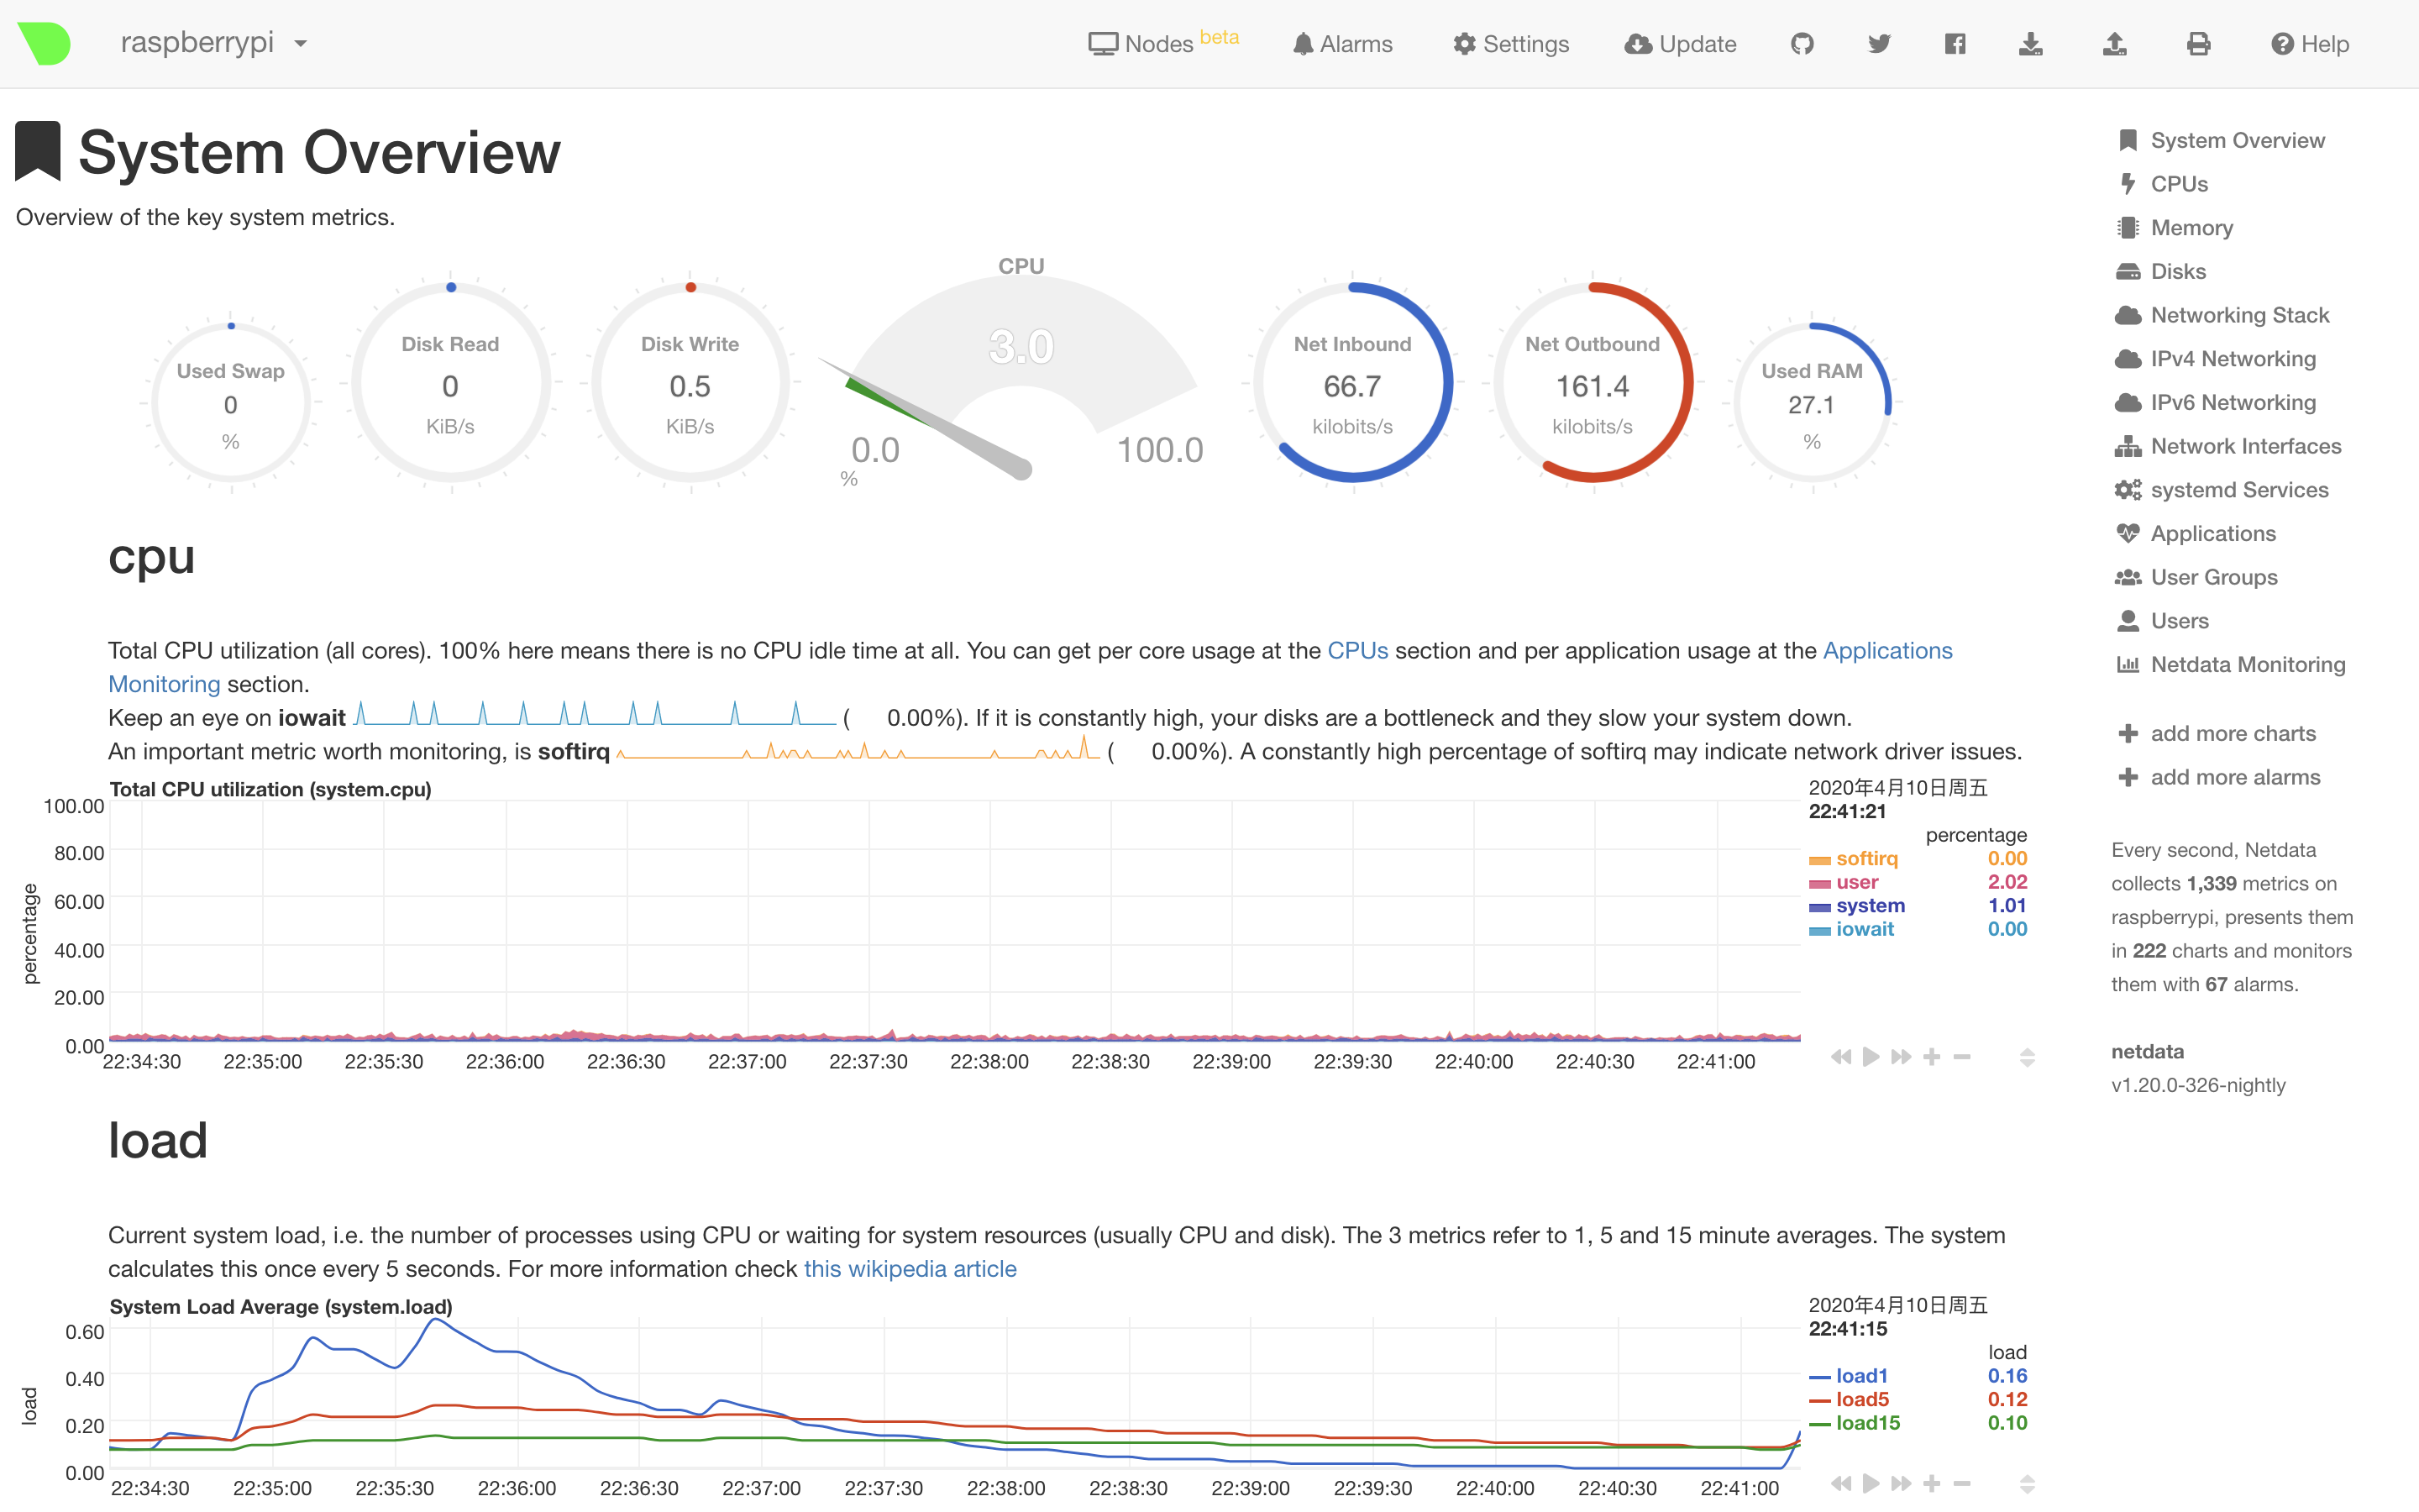Click the Used Swap gauge
Screen dimensions: 2419x1512
(x=231, y=404)
